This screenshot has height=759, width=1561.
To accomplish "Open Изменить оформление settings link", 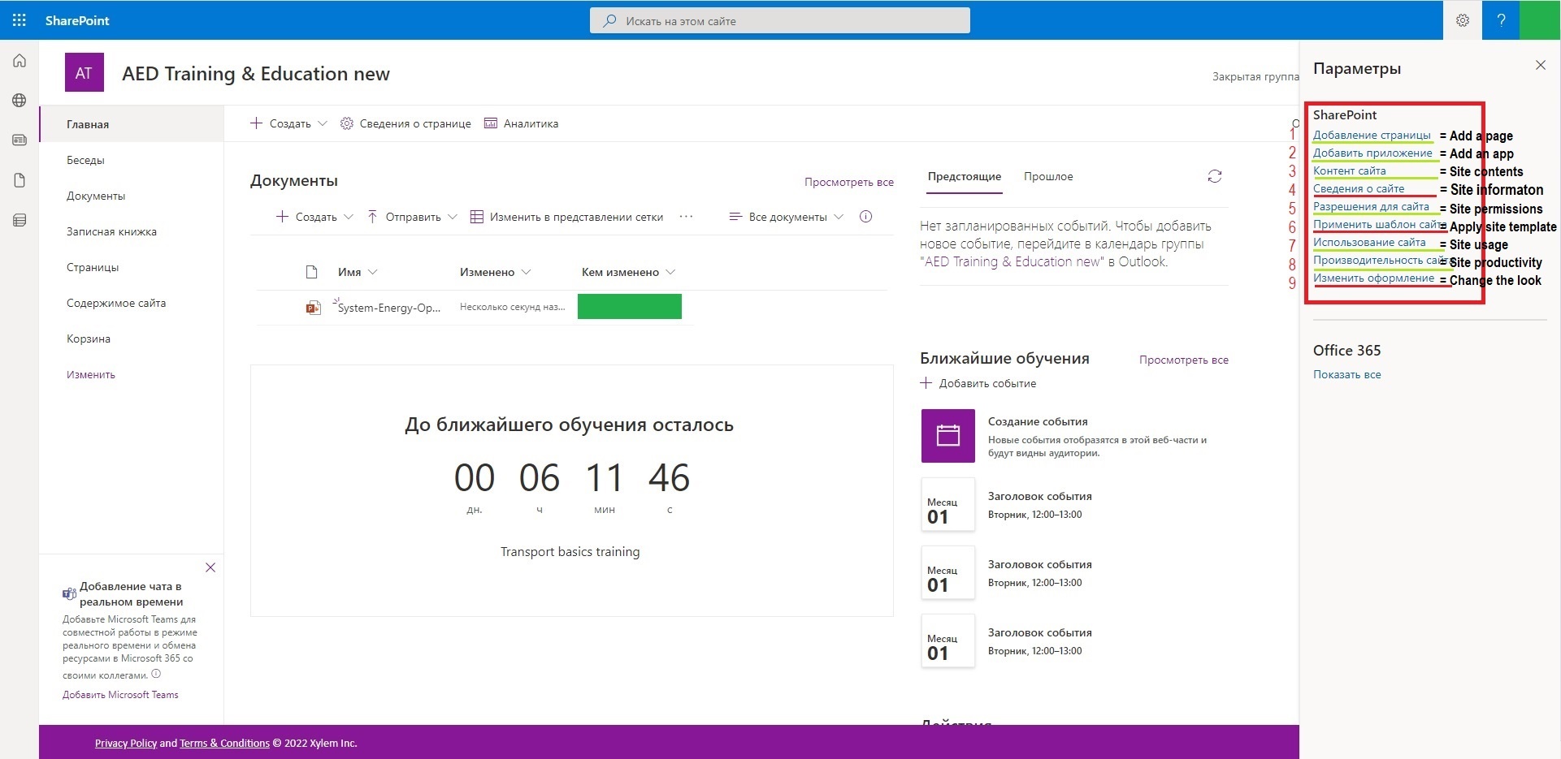I will point(1374,278).
